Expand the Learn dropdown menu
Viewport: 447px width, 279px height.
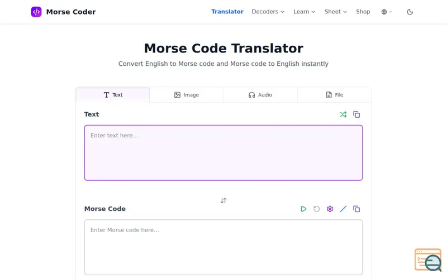(x=304, y=12)
